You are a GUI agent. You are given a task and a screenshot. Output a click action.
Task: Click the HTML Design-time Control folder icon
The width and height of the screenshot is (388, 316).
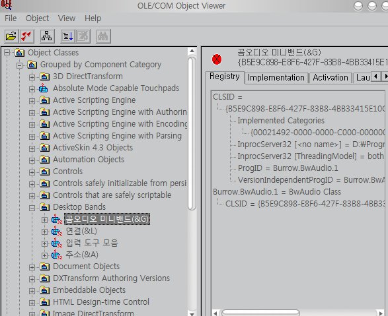point(44,302)
